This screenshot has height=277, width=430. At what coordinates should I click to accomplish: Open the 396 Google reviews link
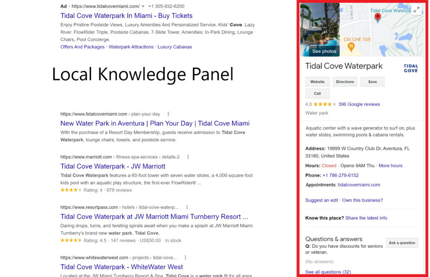click(359, 104)
